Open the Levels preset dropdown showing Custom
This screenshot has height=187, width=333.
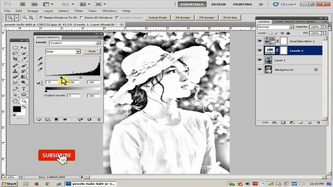coord(75,43)
